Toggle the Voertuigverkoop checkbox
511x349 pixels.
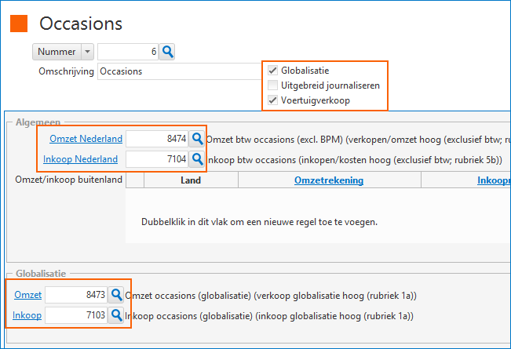click(273, 100)
